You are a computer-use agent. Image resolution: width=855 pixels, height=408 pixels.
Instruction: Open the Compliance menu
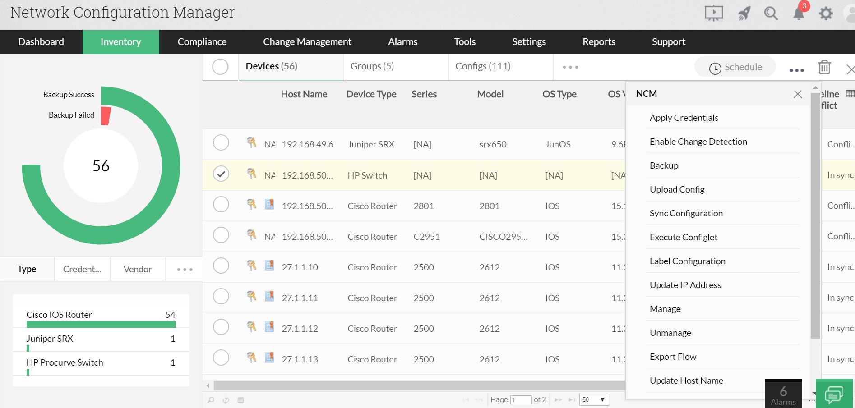[x=202, y=41]
